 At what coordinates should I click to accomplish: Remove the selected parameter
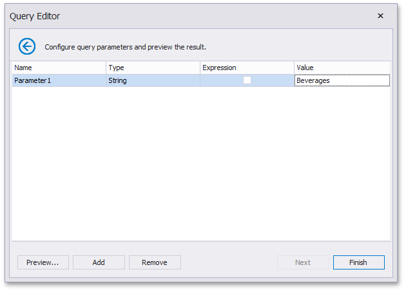155,262
